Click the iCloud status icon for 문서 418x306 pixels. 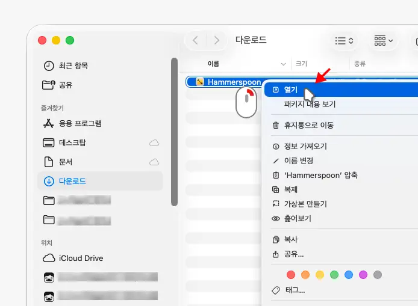click(x=154, y=162)
